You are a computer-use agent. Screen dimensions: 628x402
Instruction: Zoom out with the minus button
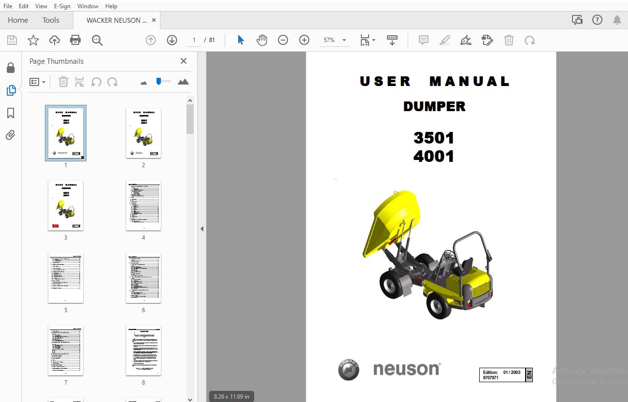click(x=283, y=40)
